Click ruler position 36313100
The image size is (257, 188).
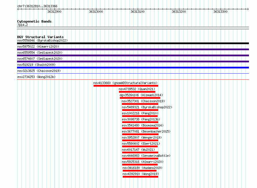[x=137, y=12]
